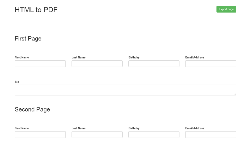The width and height of the screenshot is (251, 141).
Task: Click the Birthday label in Second Page section
Action: click(x=134, y=128)
